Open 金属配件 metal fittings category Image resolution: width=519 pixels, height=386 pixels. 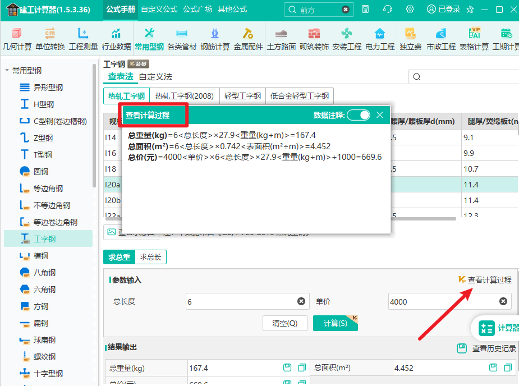coord(248,39)
